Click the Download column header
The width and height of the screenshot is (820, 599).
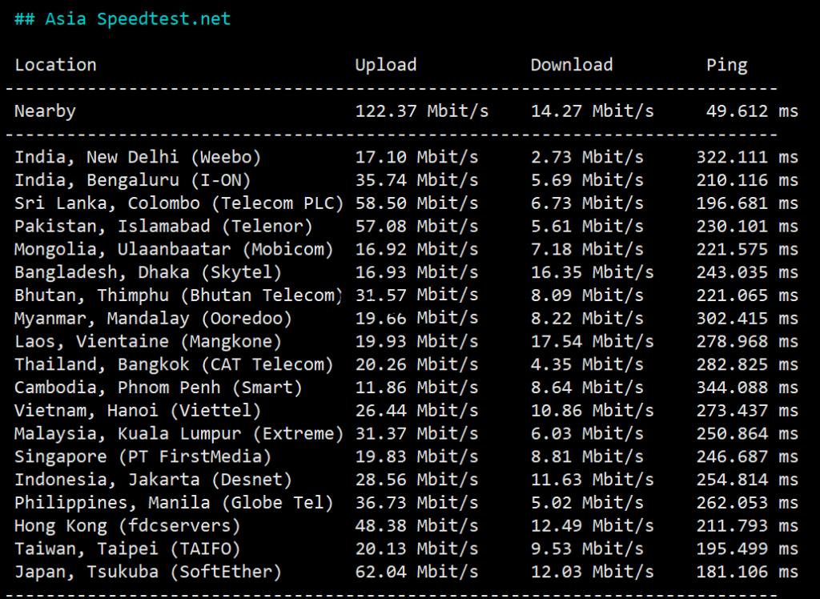[571, 65]
